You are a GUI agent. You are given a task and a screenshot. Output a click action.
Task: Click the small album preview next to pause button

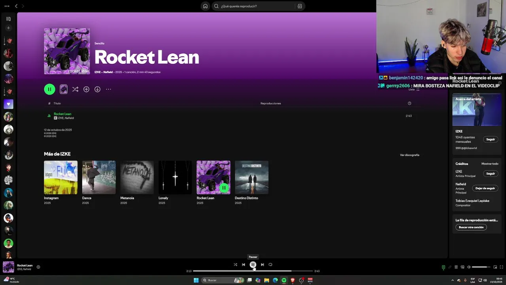point(63,89)
